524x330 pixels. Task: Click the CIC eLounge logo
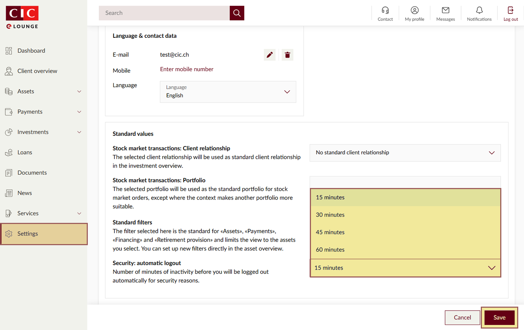click(22, 17)
